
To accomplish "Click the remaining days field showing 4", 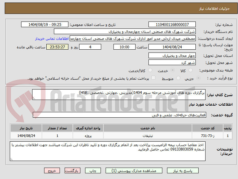I will coord(90,47).
